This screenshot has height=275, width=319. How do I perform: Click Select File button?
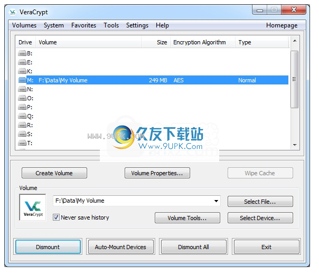point(260,202)
